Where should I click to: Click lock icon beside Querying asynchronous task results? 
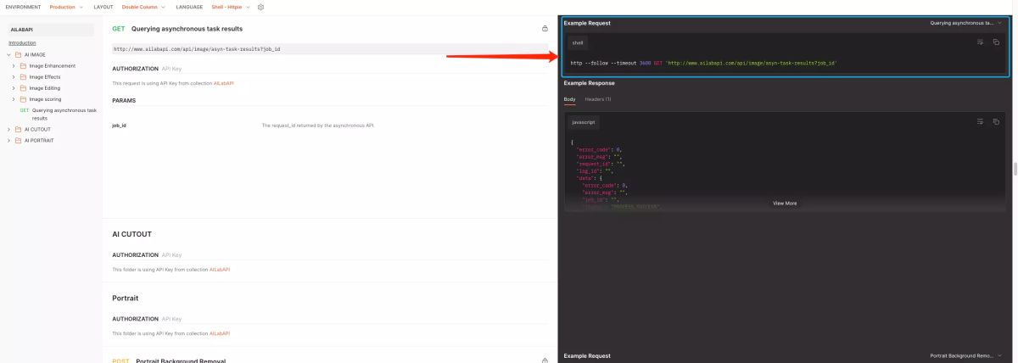(545, 28)
